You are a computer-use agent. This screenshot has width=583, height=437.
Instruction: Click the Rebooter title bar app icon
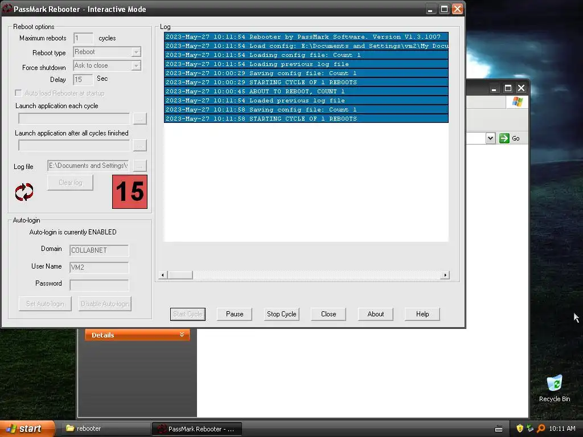pos(7,9)
